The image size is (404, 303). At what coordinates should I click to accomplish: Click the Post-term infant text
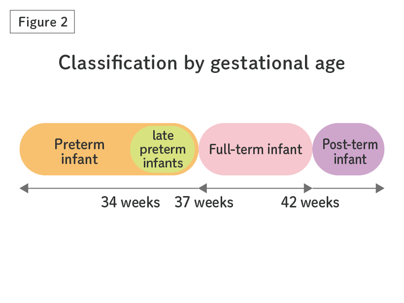click(x=350, y=152)
